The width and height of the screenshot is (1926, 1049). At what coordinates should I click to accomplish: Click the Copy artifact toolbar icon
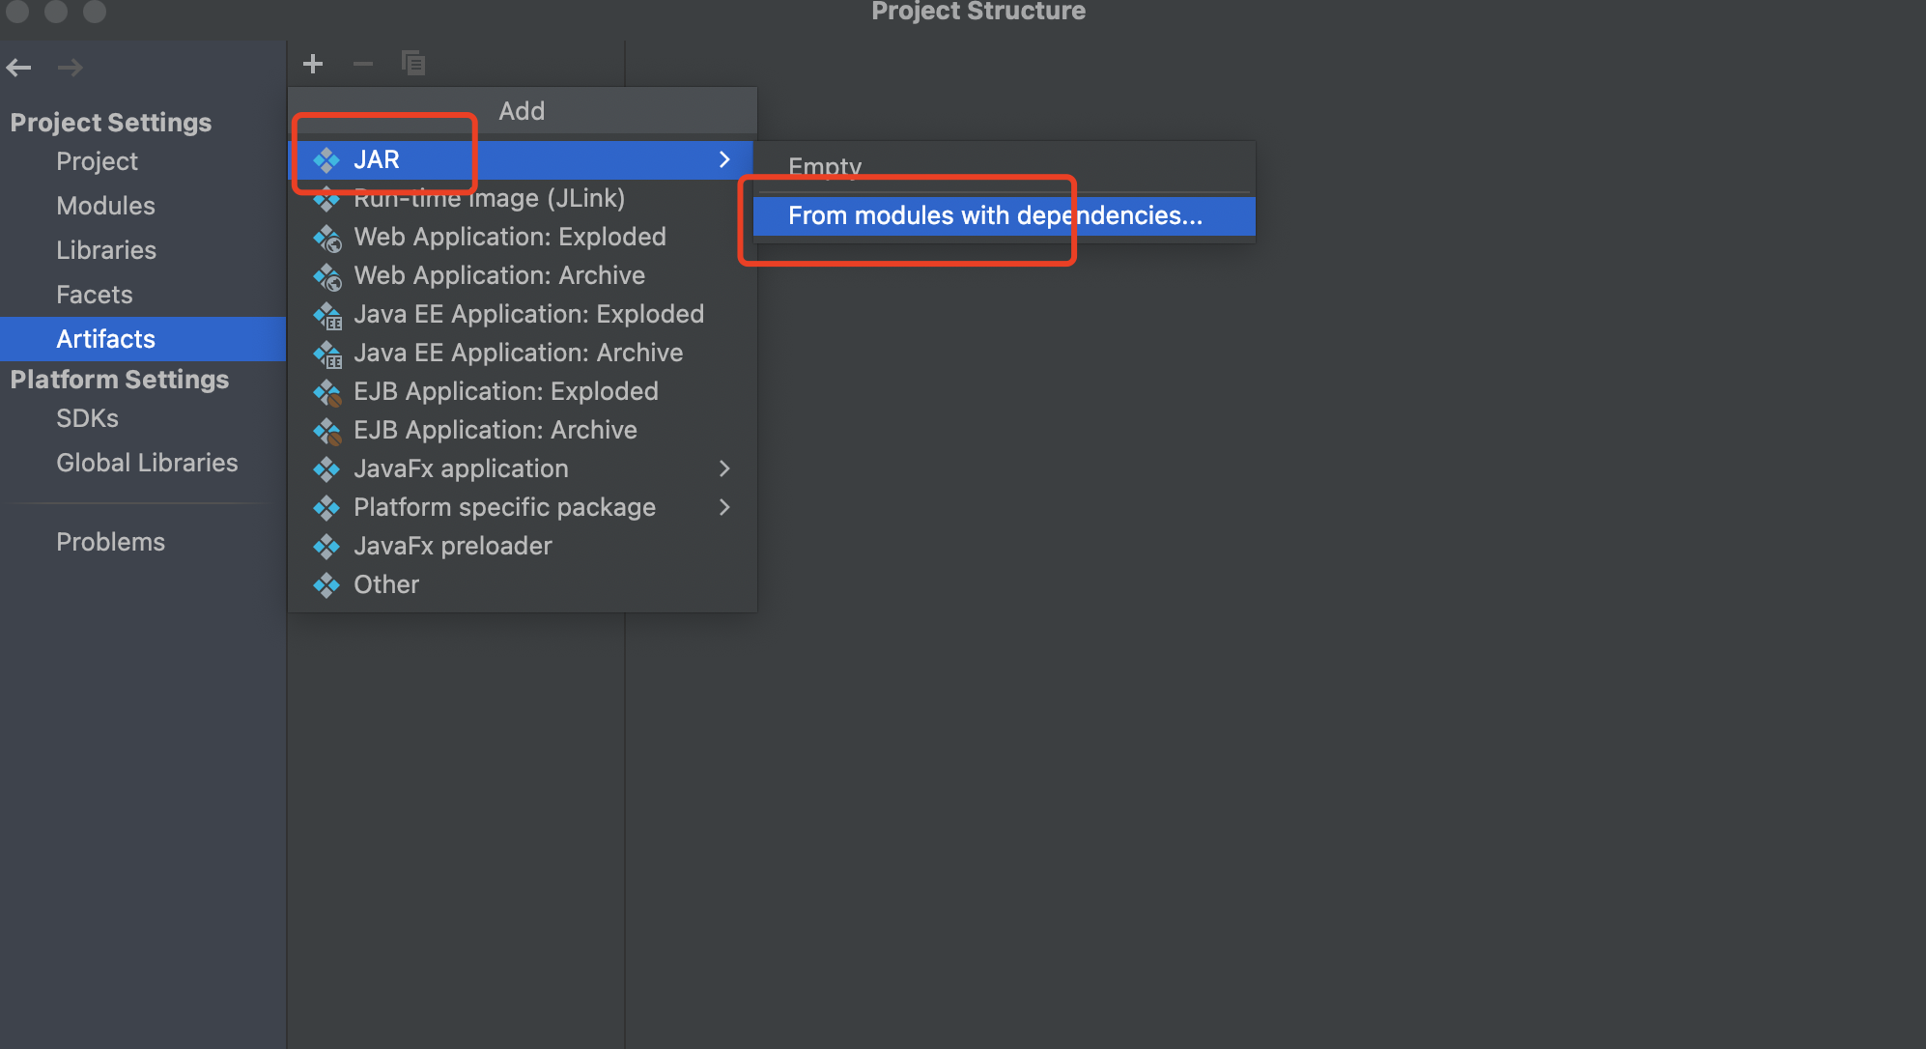point(413,64)
